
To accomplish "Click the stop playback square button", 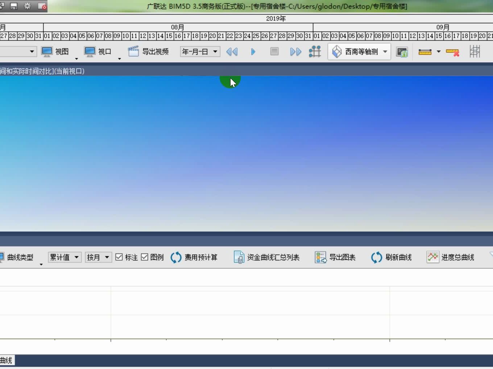I will [x=274, y=52].
